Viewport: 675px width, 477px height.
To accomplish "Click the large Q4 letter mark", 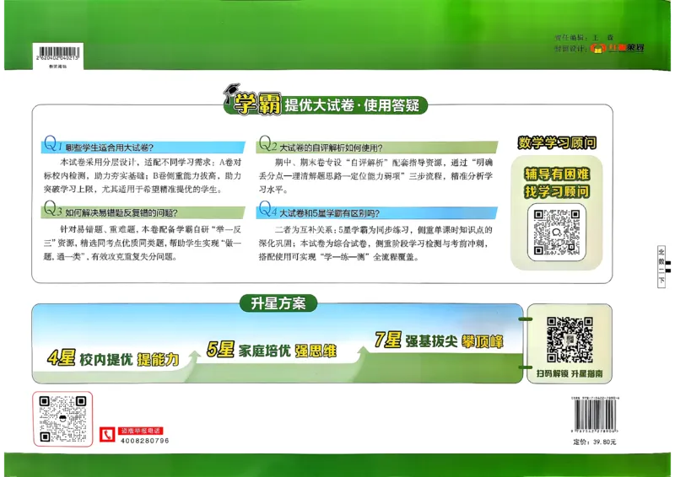I will pos(267,209).
